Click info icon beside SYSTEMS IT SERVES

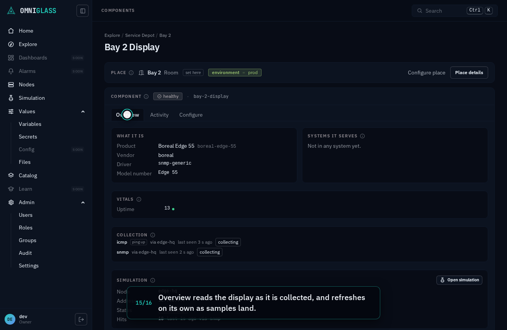[x=362, y=136]
